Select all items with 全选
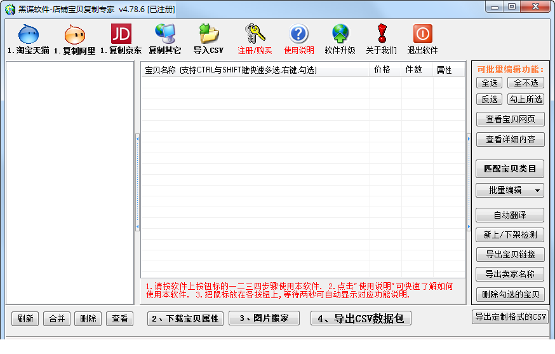 click(x=490, y=83)
